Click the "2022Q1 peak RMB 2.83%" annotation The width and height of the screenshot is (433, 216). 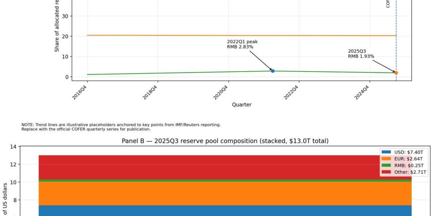coord(242,44)
